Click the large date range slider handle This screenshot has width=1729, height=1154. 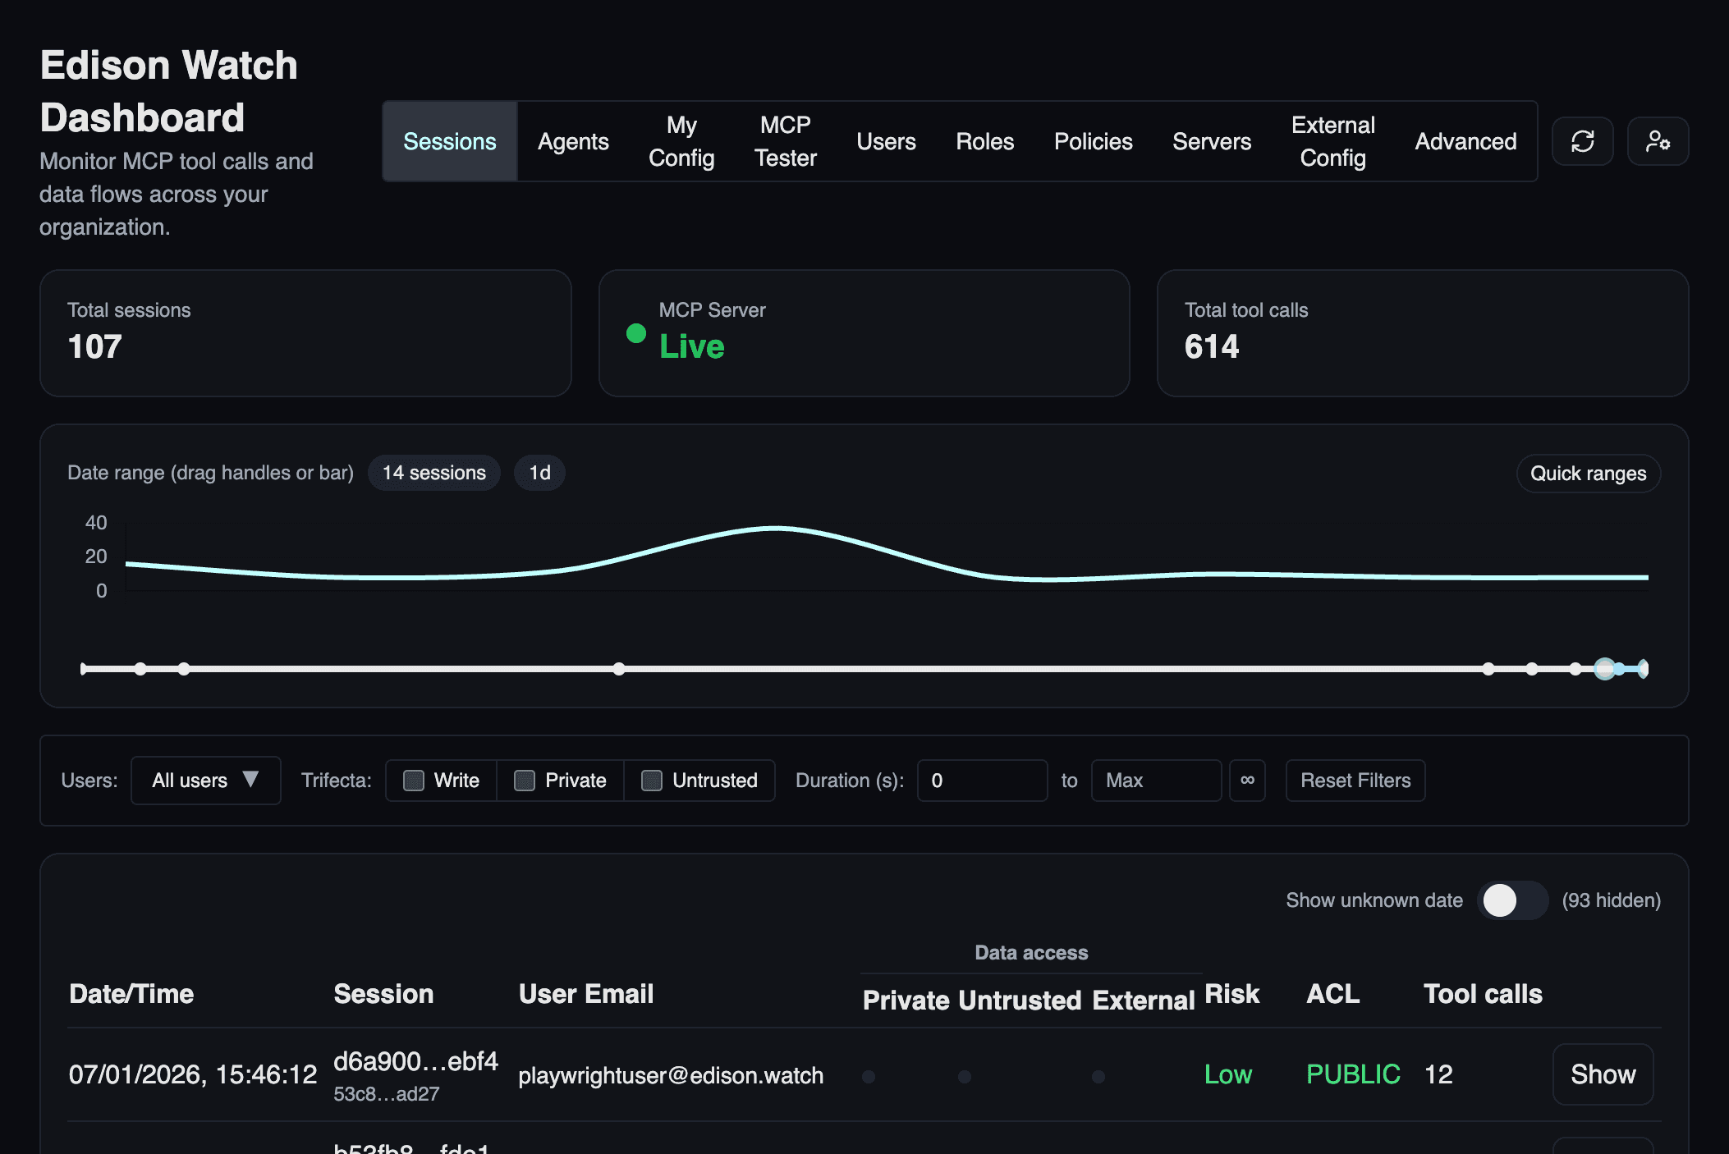point(1605,669)
